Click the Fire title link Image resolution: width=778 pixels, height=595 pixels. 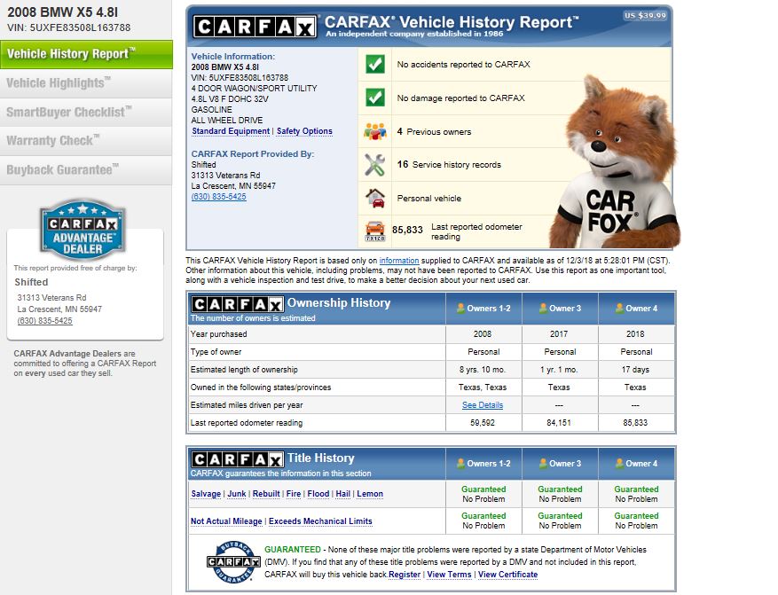(294, 494)
